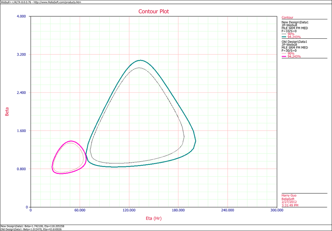The height and width of the screenshot is (231, 332).
Task: Click the teal line sample in the New Design legend
Action: pos(284,37)
